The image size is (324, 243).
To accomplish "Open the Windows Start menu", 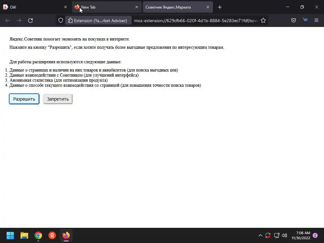I will coord(10,235).
